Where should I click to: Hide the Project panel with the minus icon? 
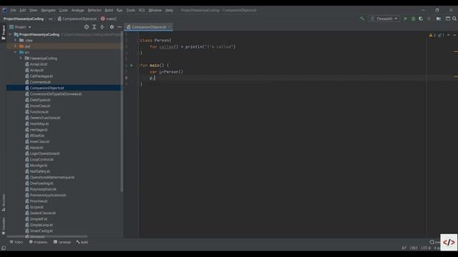click(120, 27)
